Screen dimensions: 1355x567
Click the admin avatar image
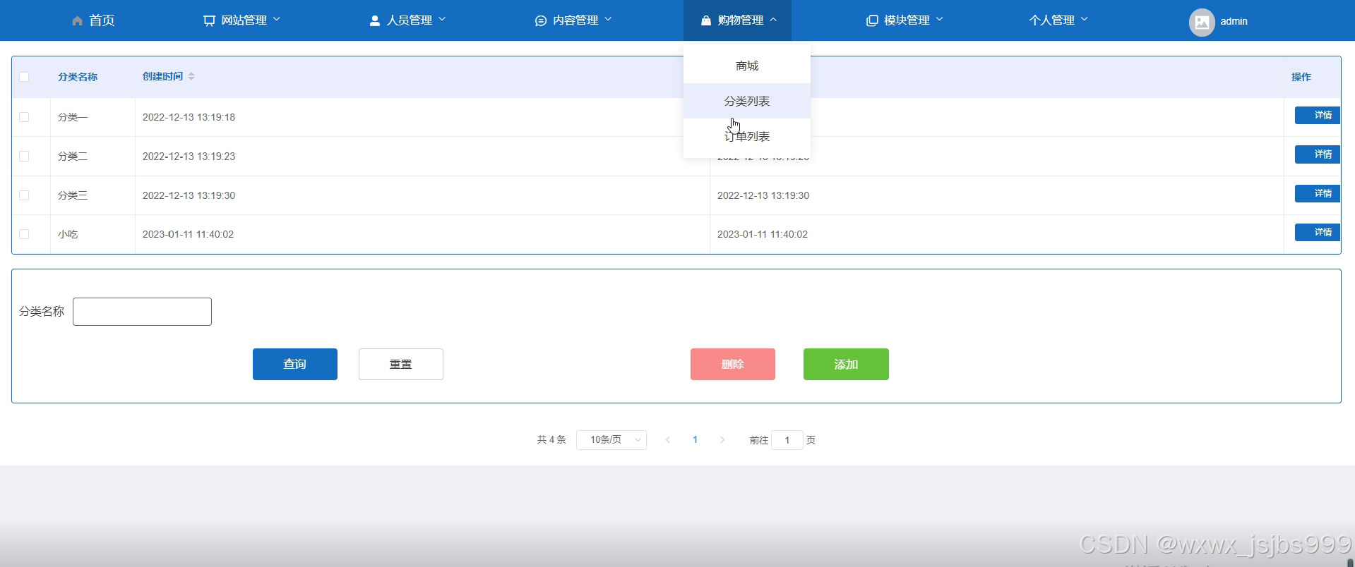(x=1202, y=22)
